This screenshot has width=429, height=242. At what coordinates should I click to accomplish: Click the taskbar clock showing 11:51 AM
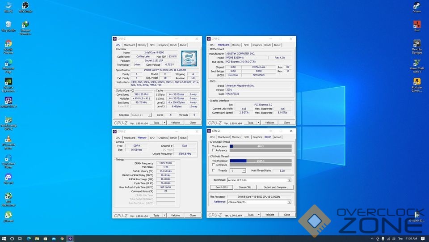click(411, 239)
